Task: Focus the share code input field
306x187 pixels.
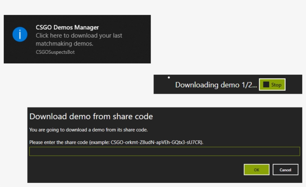Action: (x=165, y=151)
